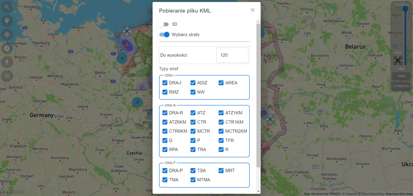Viewport: 413px width, 196px height.
Task: Click the Do wysokości input field
Action: click(x=232, y=55)
